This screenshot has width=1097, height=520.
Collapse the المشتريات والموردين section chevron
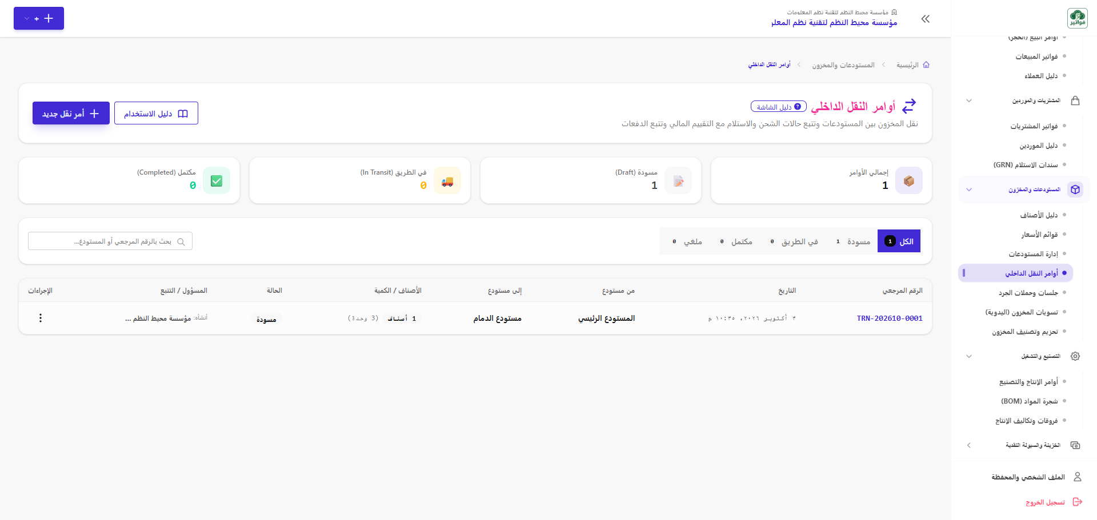pyautogui.click(x=969, y=100)
